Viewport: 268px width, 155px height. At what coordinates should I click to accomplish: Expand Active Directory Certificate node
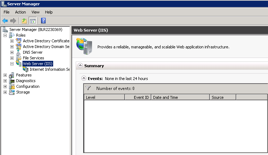tap(12, 41)
